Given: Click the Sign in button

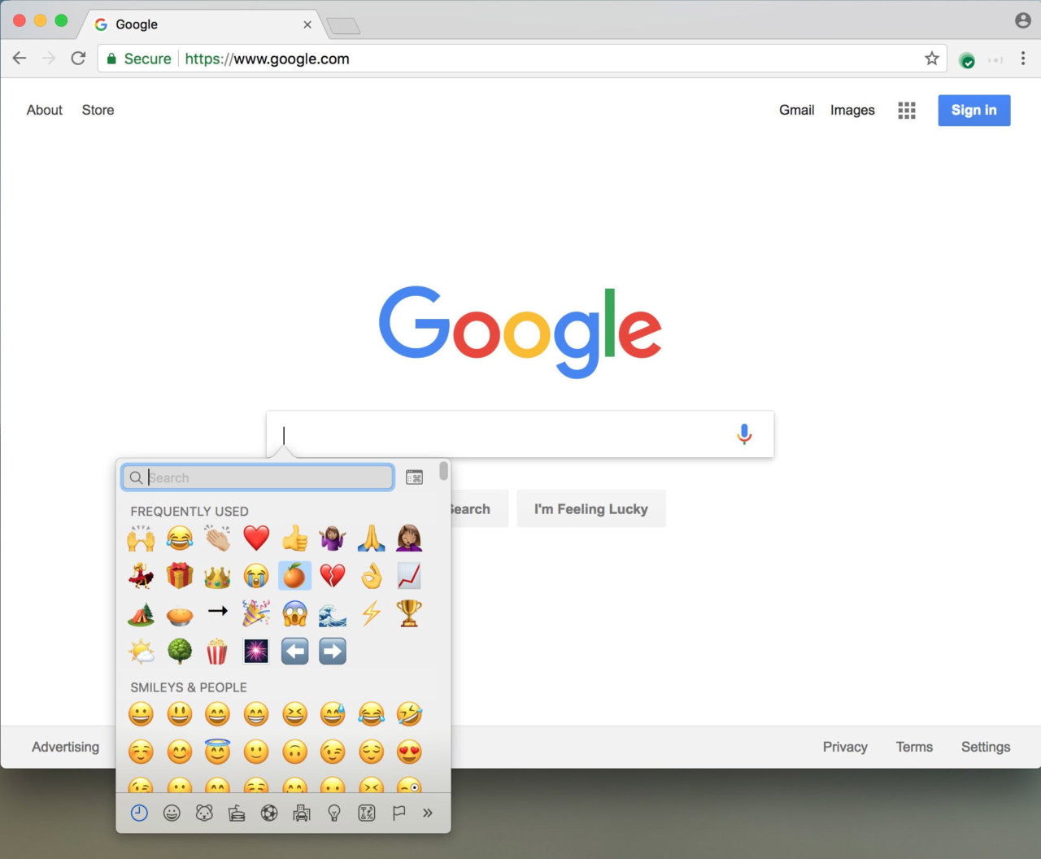Looking at the screenshot, I should pyautogui.click(x=974, y=111).
